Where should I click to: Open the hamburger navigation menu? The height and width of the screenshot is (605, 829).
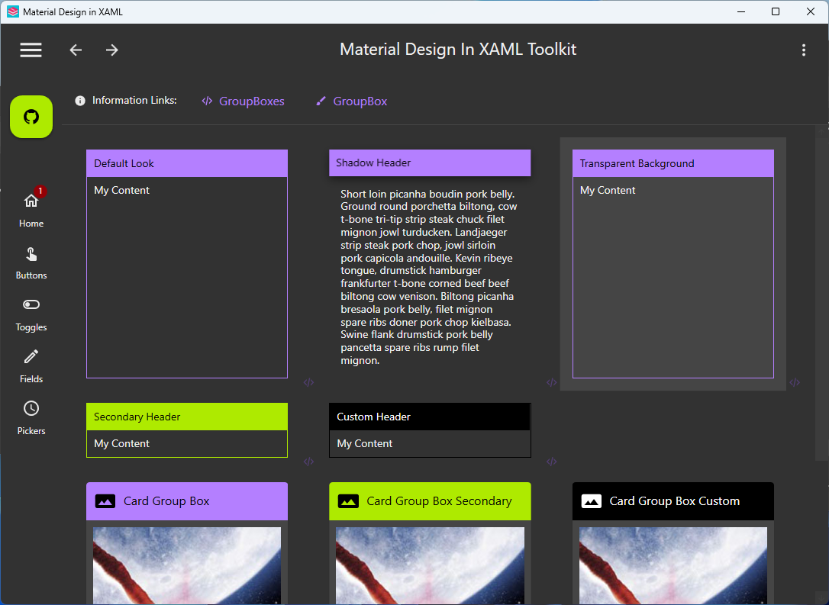(x=31, y=50)
